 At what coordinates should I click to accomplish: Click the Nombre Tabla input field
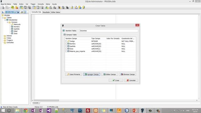tap(109, 31)
